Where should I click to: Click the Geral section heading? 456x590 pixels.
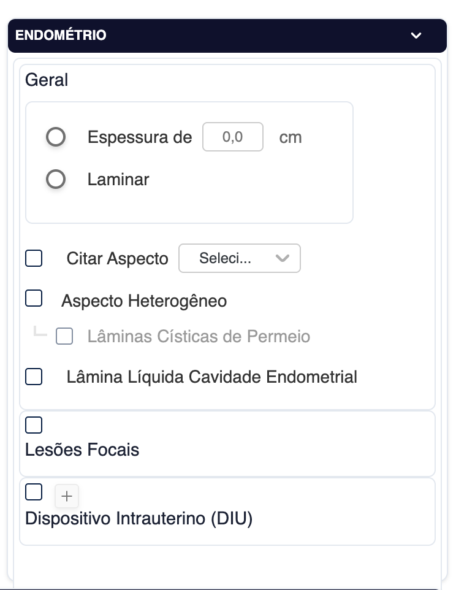click(47, 80)
